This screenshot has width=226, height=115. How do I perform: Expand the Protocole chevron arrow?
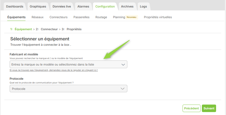tap(123, 89)
